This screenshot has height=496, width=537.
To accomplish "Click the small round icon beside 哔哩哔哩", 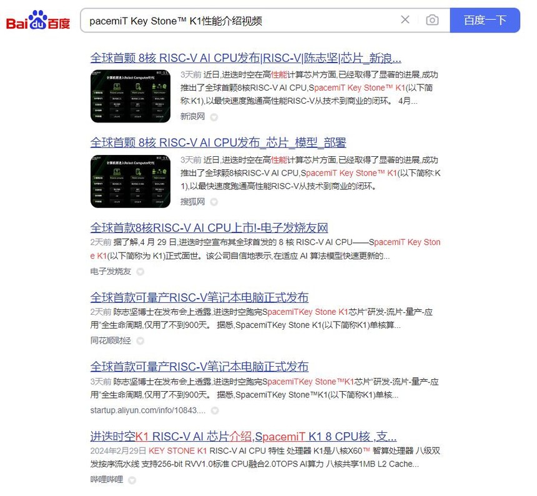I will pos(132,480).
